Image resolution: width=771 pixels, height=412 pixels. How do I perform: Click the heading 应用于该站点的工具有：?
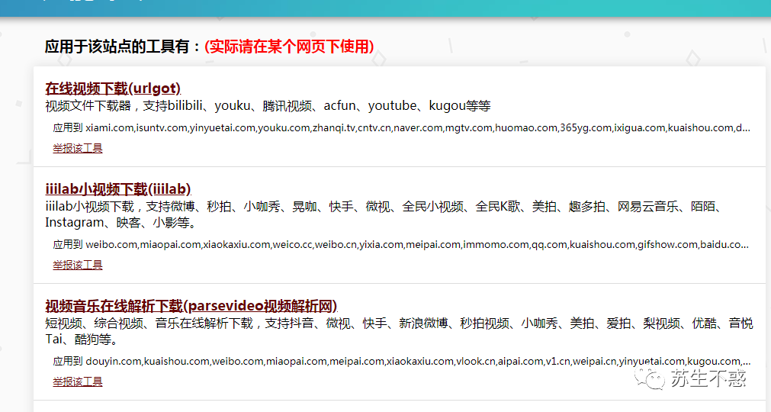[124, 47]
